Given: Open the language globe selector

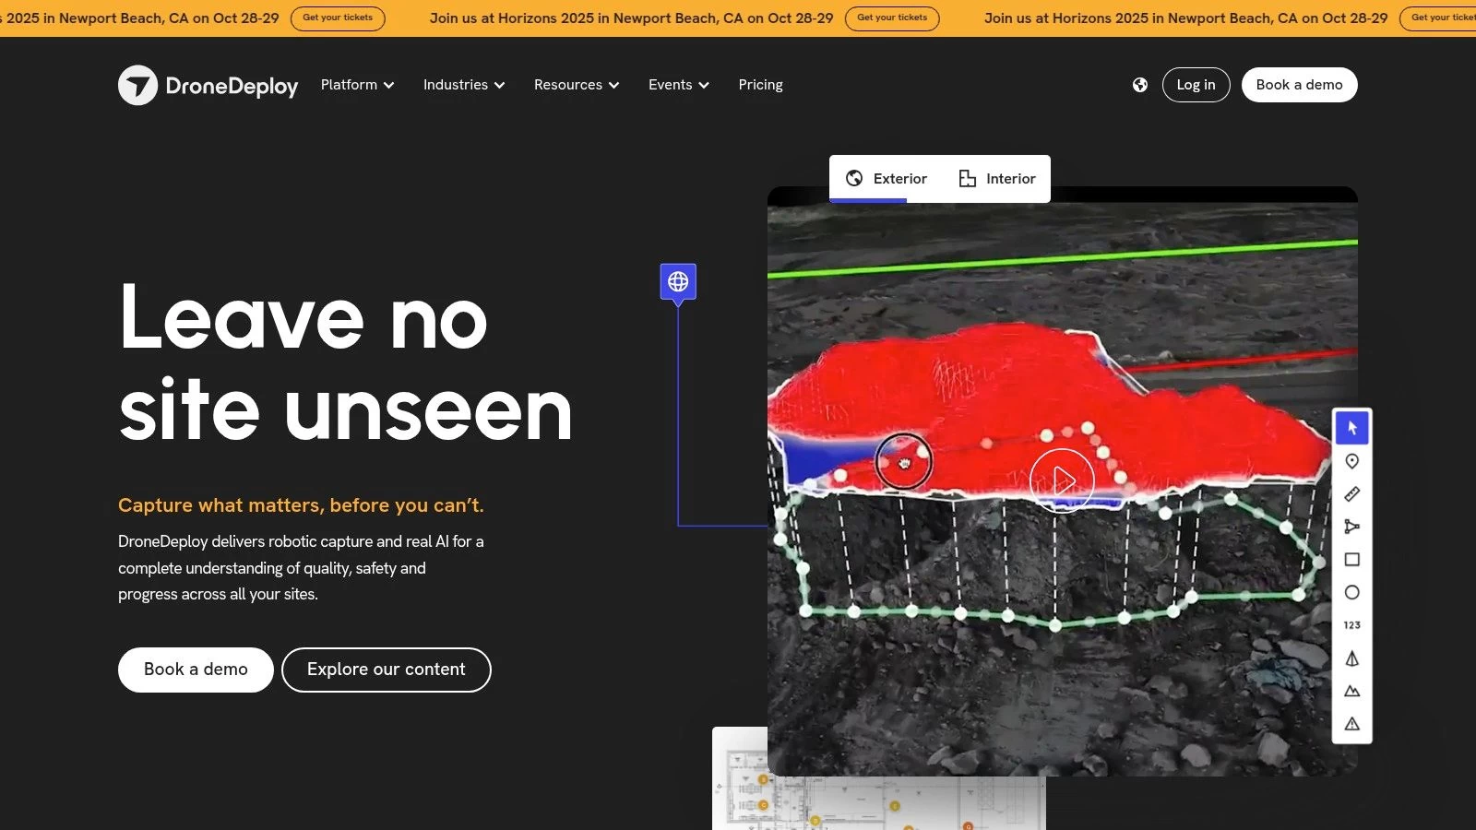Looking at the screenshot, I should pos(1140,85).
